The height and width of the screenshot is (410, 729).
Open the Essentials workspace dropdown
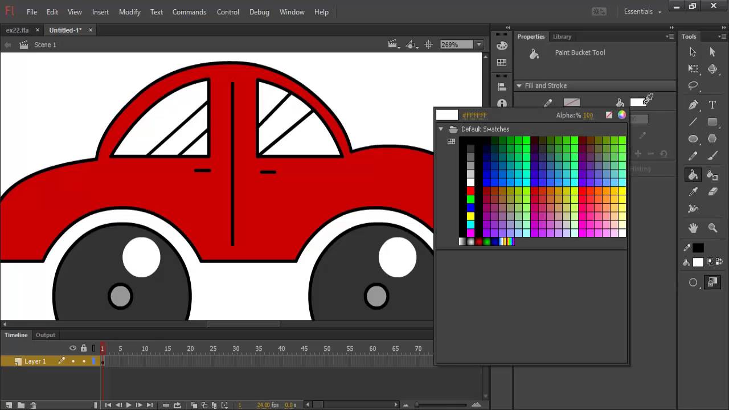[x=642, y=12]
